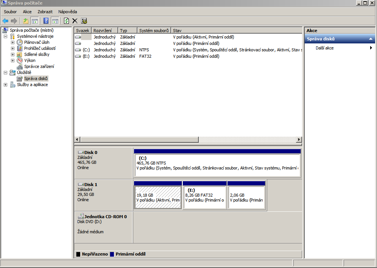Collapse the Úložiště node

[x=6, y=72]
